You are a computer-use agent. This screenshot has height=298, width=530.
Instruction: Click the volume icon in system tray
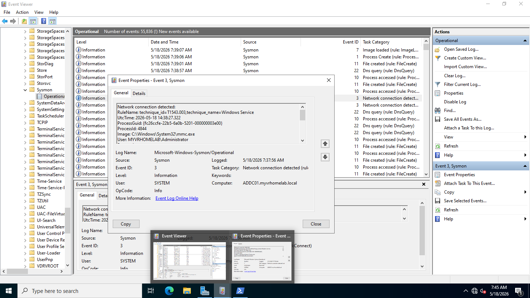point(483,291)
